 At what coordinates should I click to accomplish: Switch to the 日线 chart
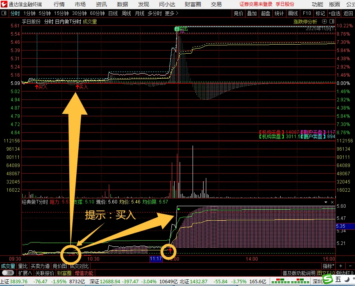coord(113,13)
